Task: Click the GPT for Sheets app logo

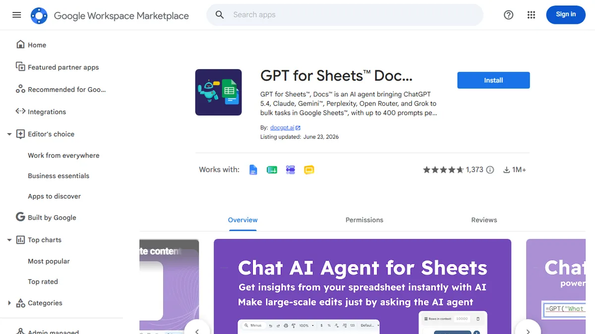Action: 218,92
